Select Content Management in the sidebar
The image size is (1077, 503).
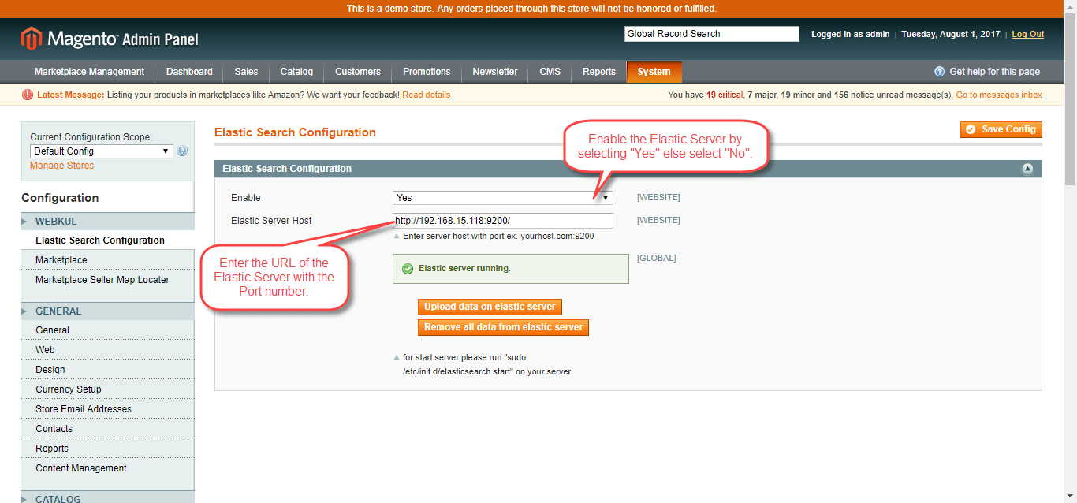(x=108, y=468)
